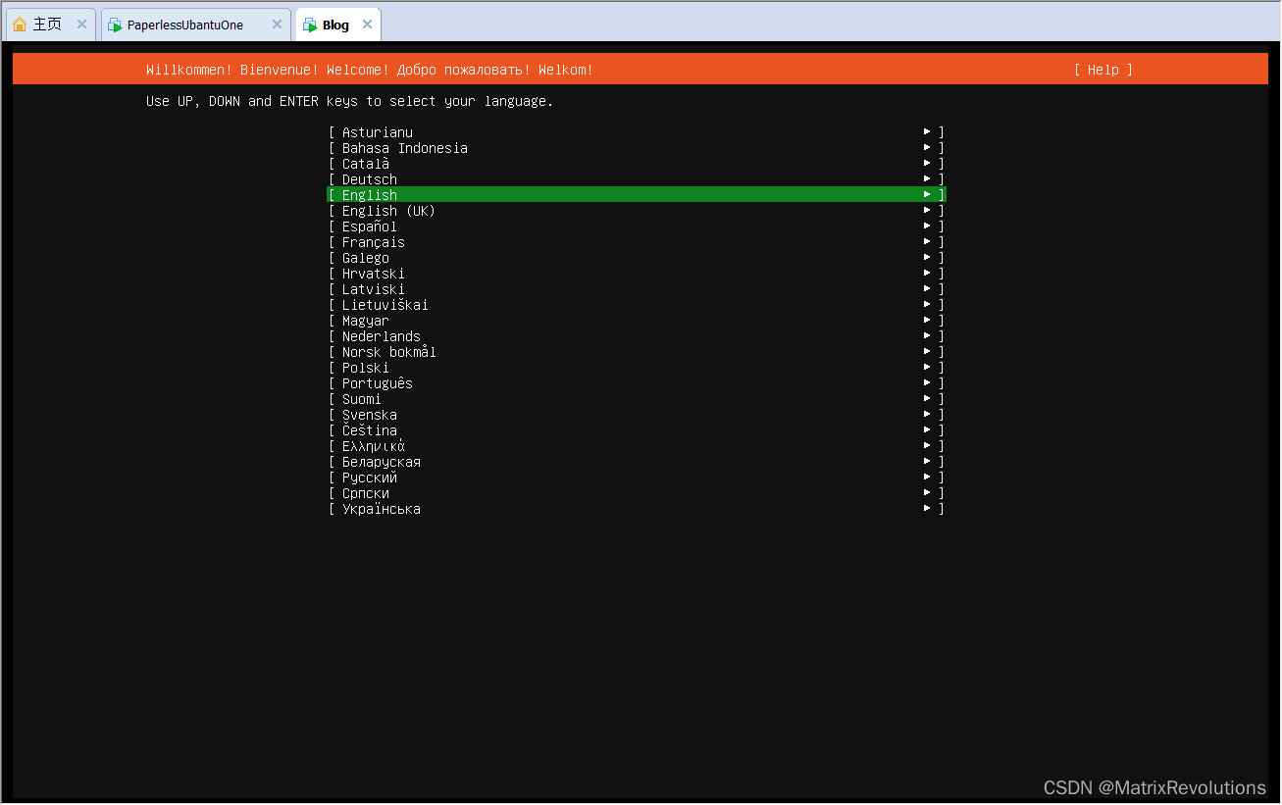
Task: Click the arrow icon beside Magyar
Action: (x=926, y=319)
